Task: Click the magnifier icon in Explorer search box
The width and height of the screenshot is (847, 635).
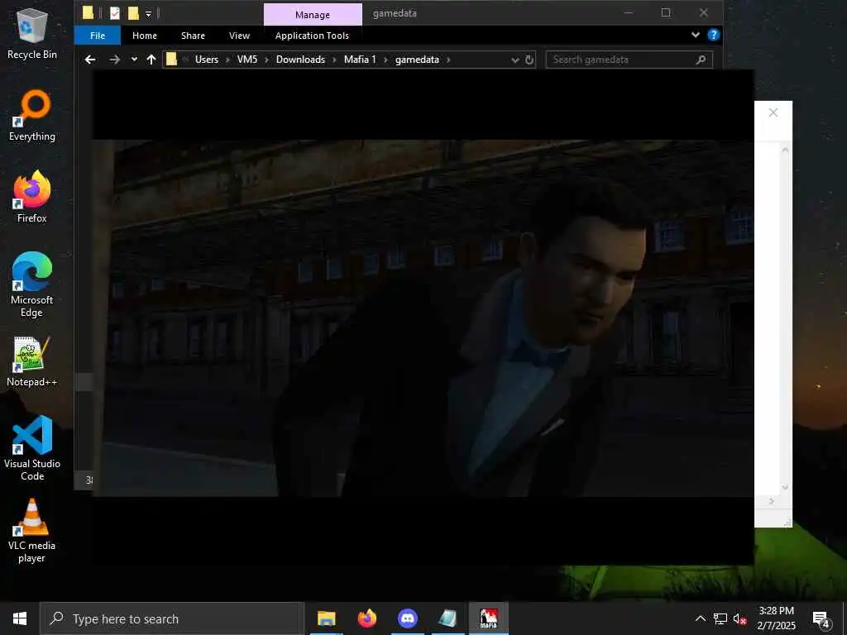Action: click(x=701, y=60)
